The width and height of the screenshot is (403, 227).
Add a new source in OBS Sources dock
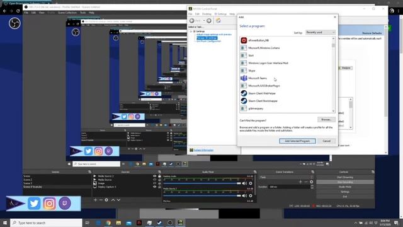[95, 200]
